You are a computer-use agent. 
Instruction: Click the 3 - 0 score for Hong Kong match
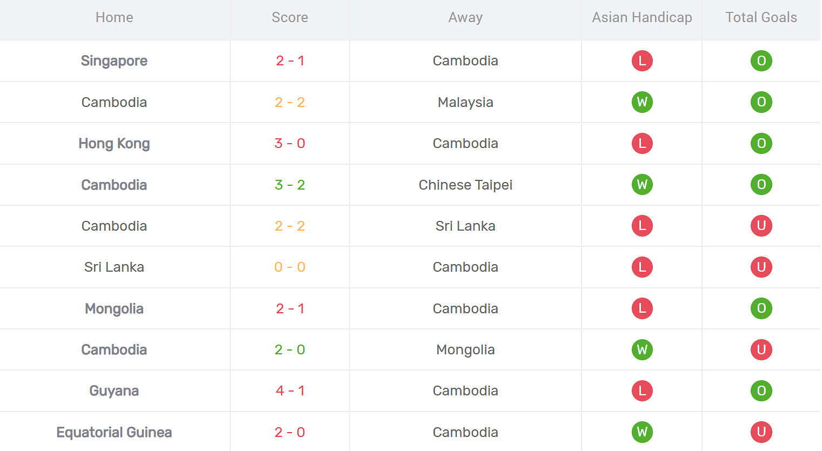(x=290, y=143)
